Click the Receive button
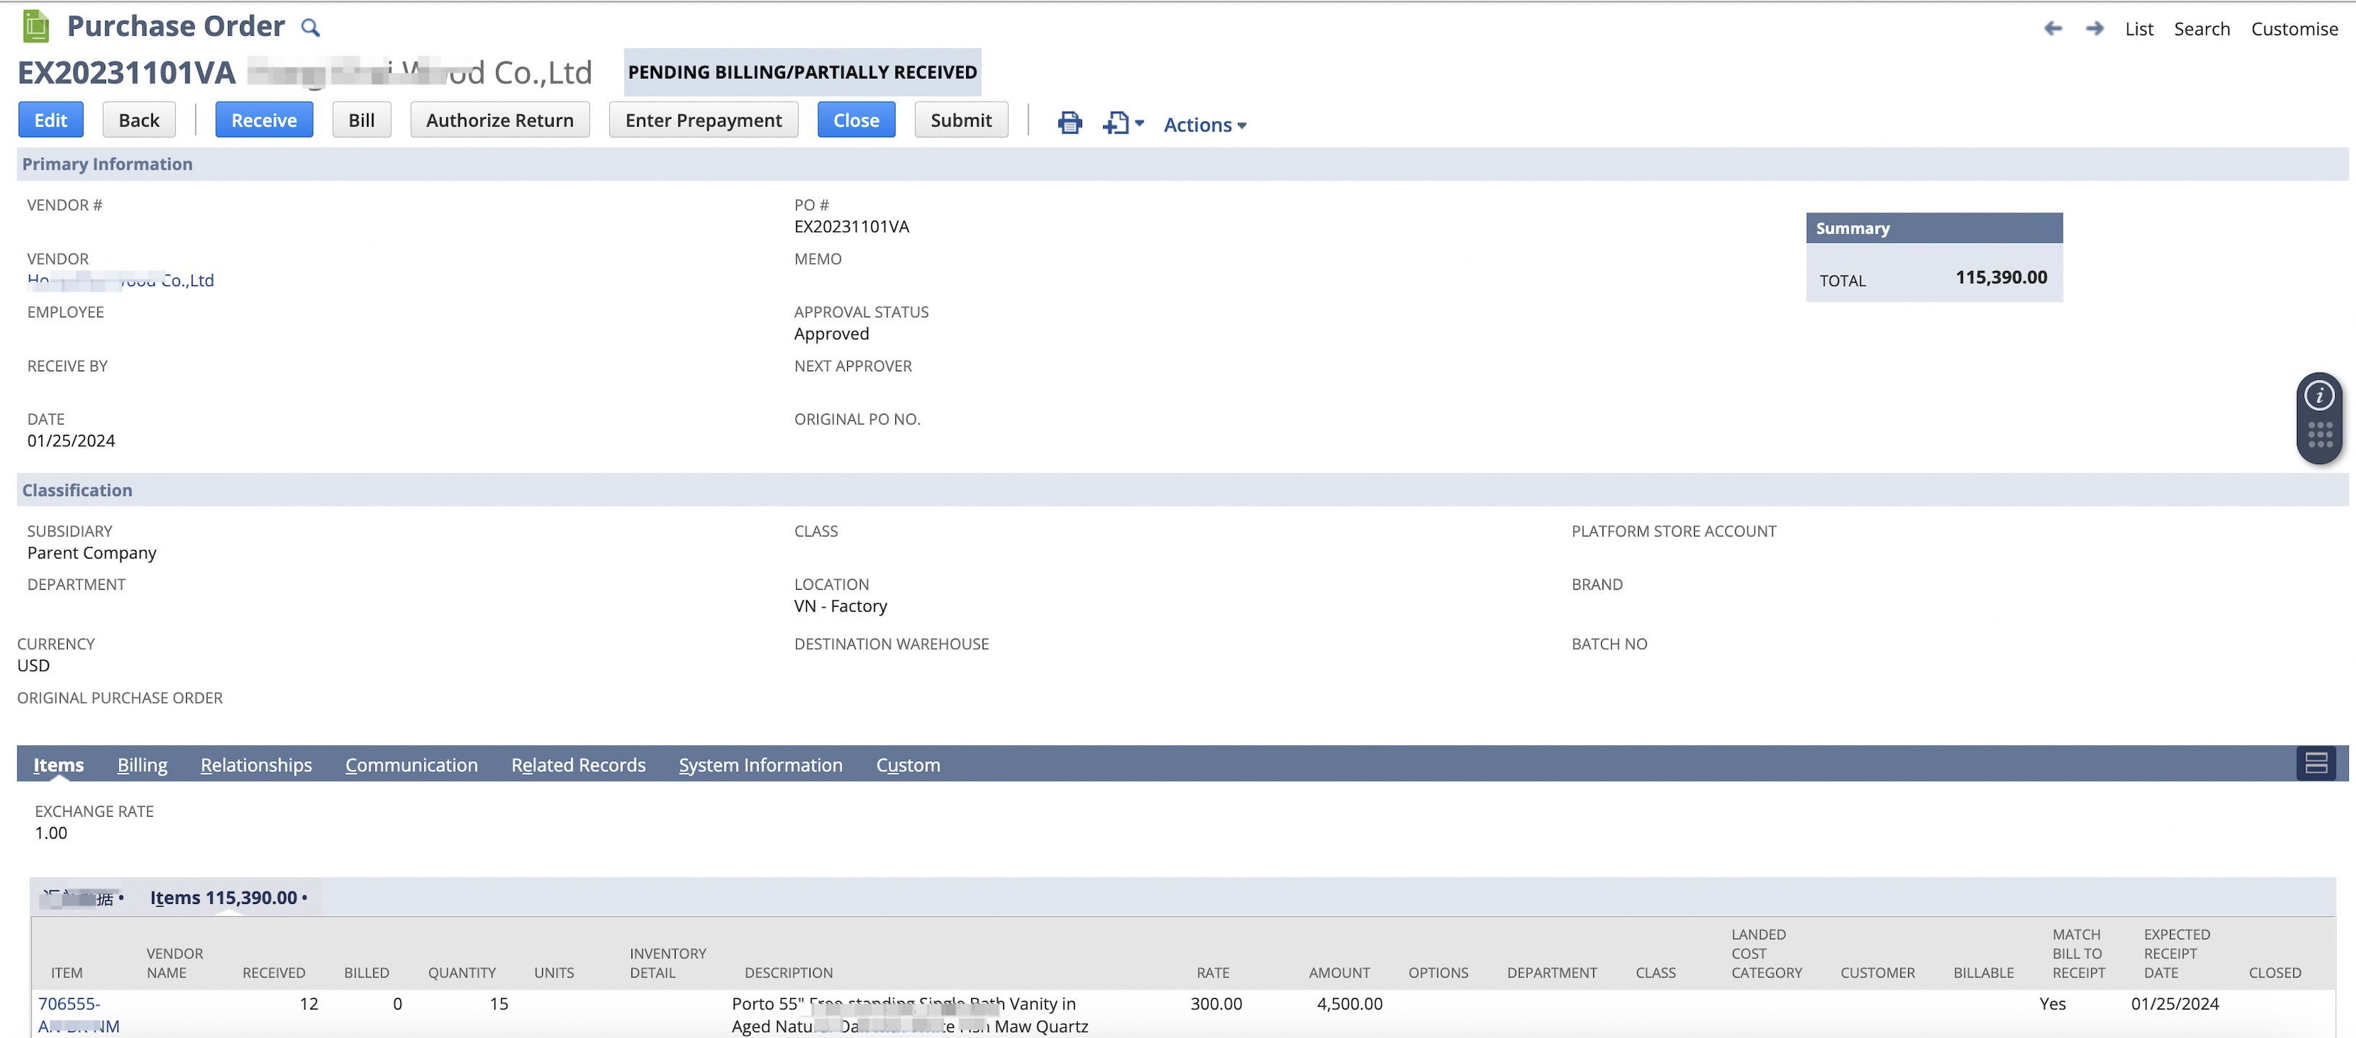 (x=265, y=120)
